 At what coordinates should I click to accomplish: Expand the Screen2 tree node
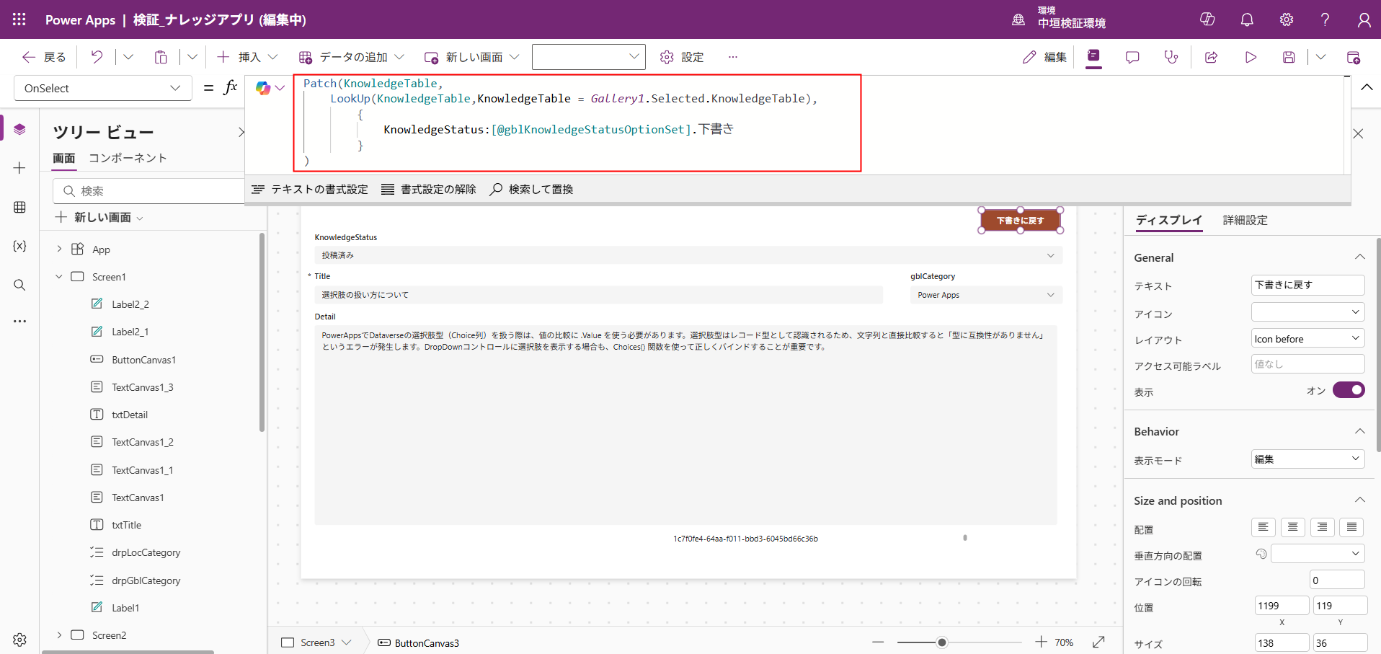pos(59,635)
